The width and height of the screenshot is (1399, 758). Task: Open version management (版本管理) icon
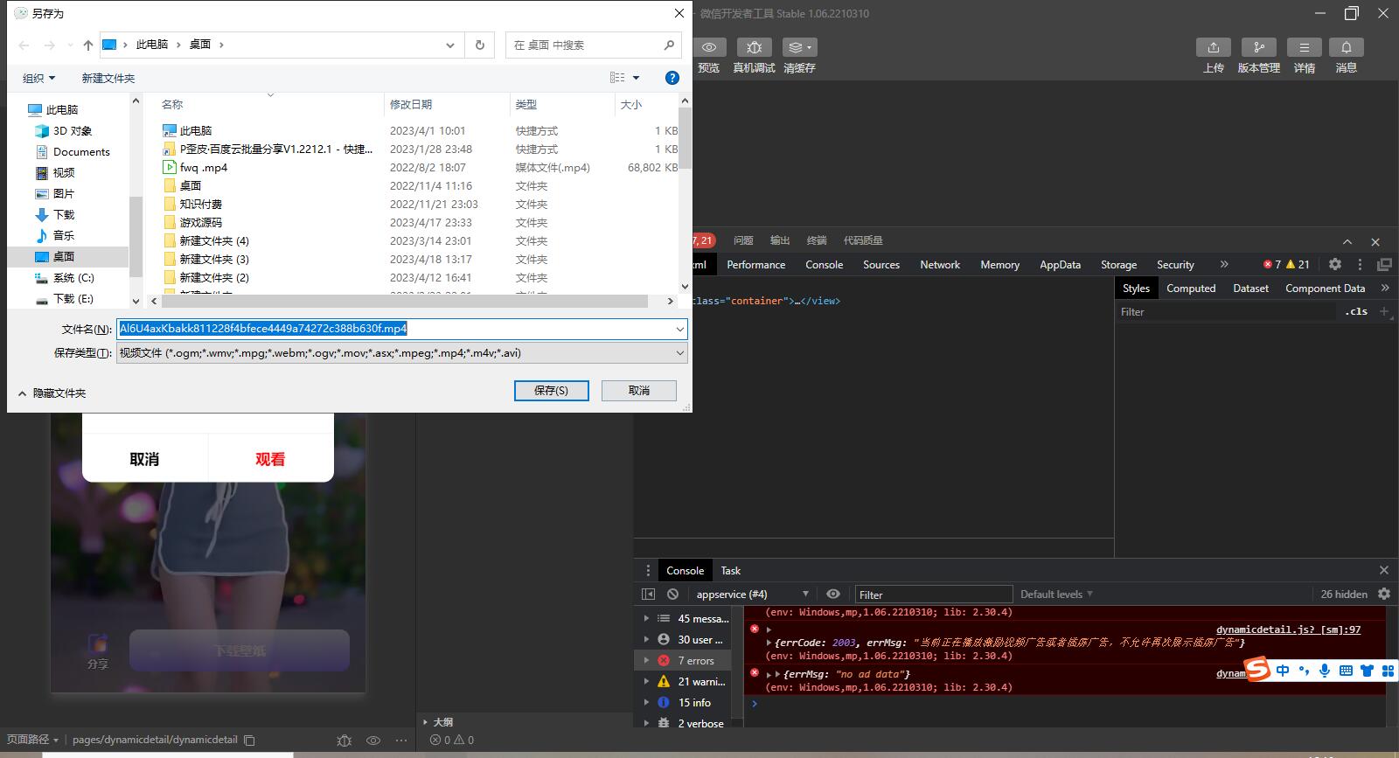coord(1258,47)
